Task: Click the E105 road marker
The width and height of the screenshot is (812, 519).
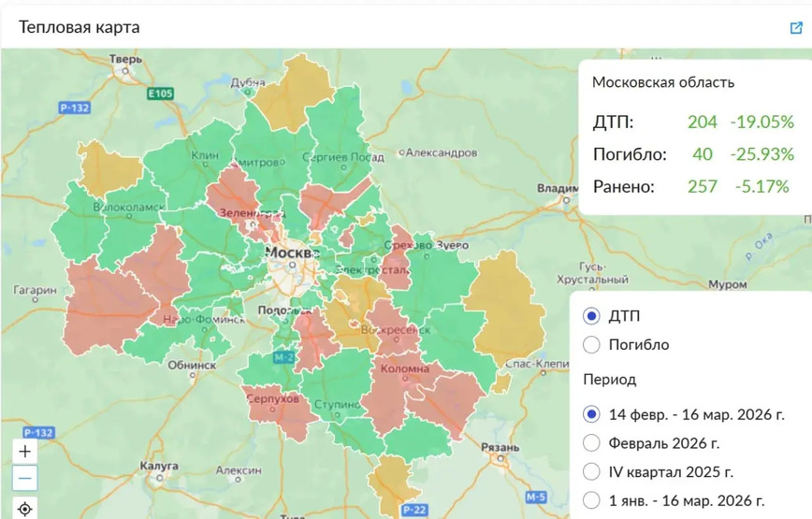Action: pyautogui.click(x=161, y=94)
